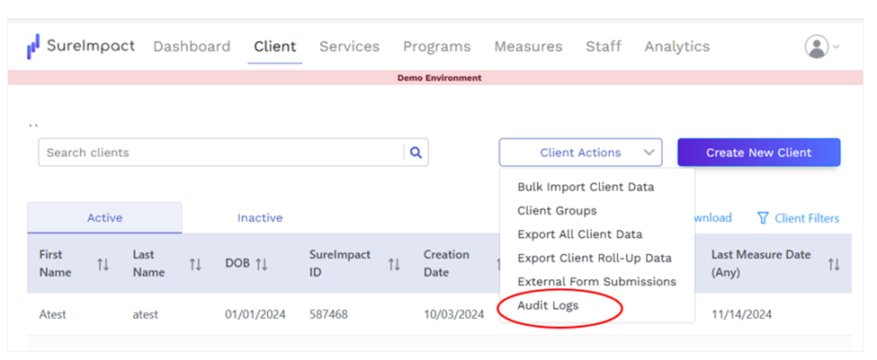The image size is (877, 360).
Task: Sort by First Name column arrows
Action: pyautogui.click(x=103, y=264)
